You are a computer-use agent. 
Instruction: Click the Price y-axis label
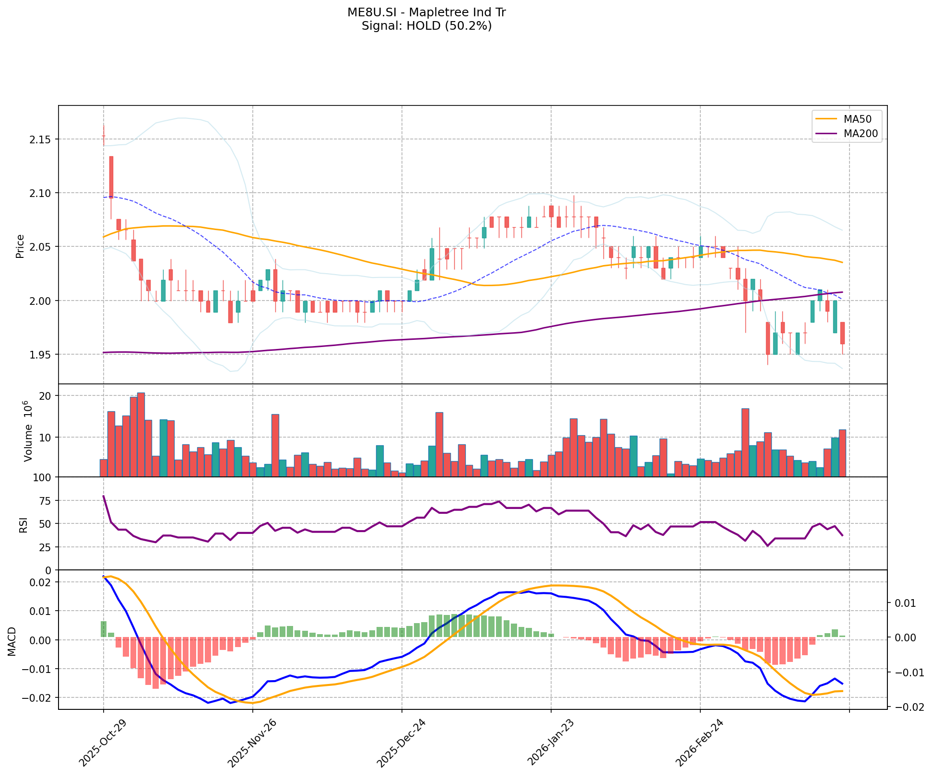(20, 246)
